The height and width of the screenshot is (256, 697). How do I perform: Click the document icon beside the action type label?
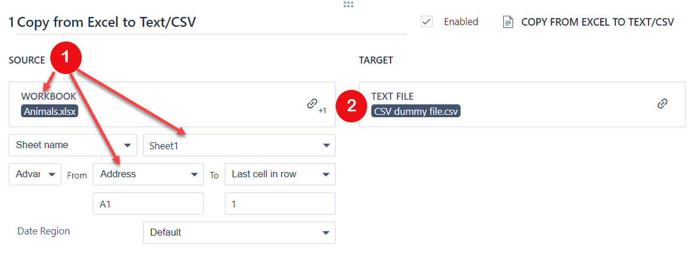[508, 22]
